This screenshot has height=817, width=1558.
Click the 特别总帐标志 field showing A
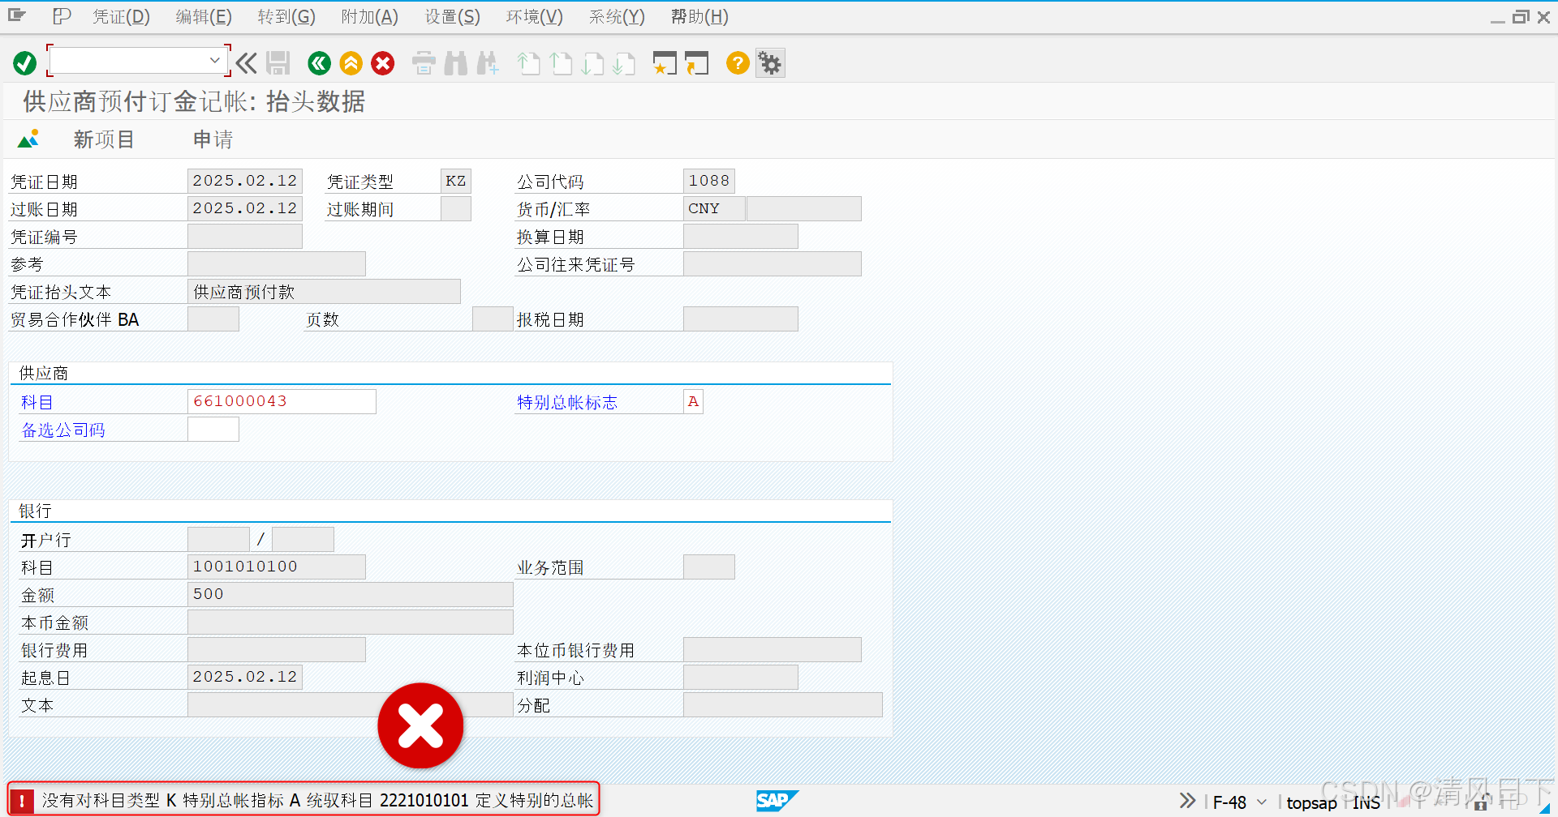(x=693, y=401)
